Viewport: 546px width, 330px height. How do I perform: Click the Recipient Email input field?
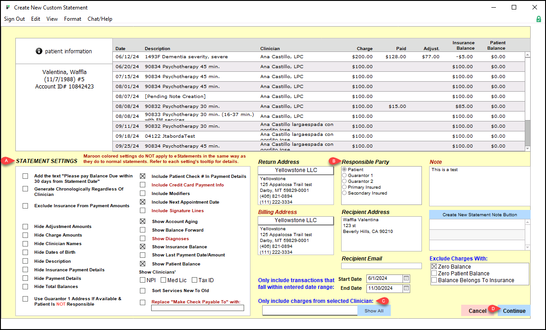(381, 266)
